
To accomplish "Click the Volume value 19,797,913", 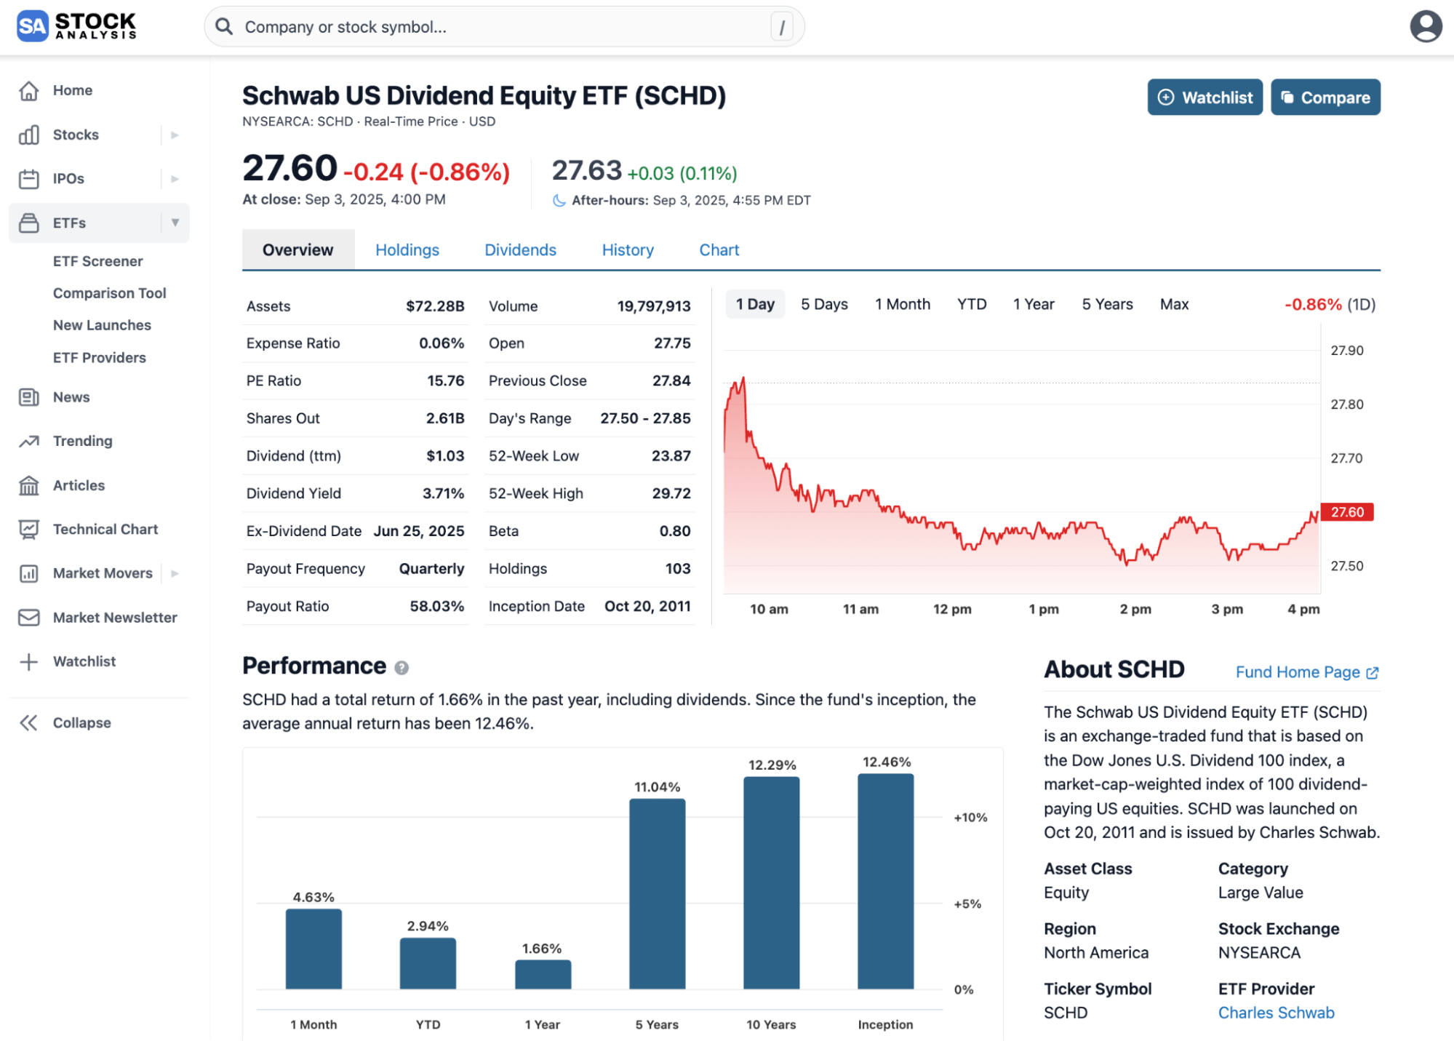I will point(654,306).
